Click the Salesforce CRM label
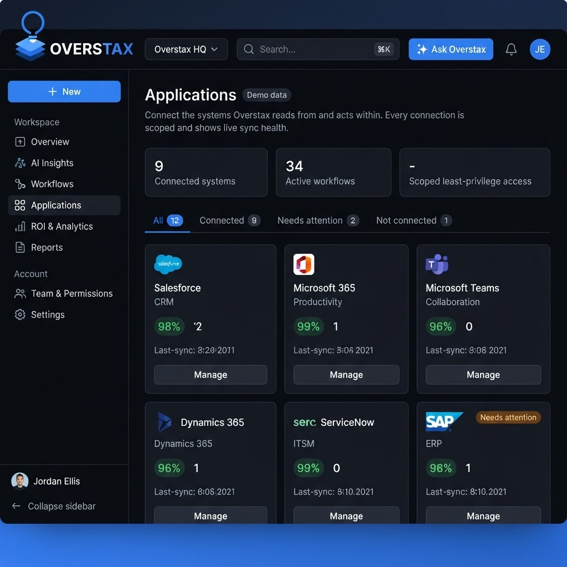 coord(164,302)
